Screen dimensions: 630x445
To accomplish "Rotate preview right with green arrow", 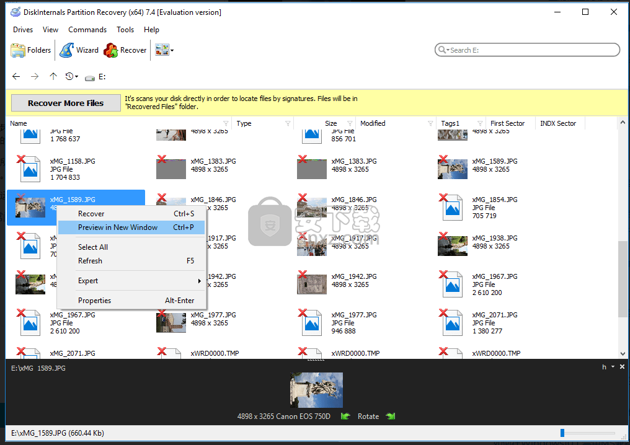I will tap(391, 416).
